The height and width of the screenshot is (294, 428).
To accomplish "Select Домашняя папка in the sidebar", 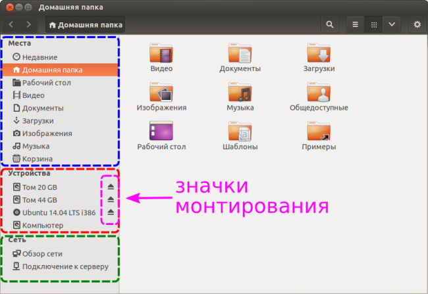I will (x=60, y=70).
